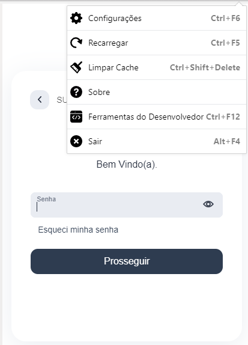
Task: Focus the Senha password field
Action: click(x=127, y=205)
